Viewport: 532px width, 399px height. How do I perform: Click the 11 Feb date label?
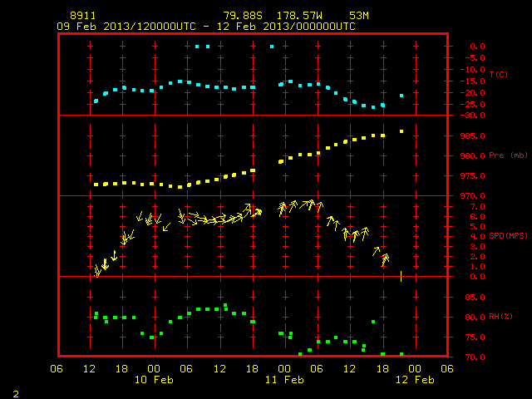(x=284, y=380)
